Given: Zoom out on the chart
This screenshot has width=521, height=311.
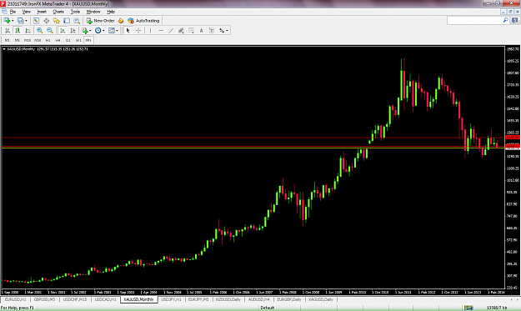Looking at the screenshot, I should pyautogui.click(x=50, y=31).
